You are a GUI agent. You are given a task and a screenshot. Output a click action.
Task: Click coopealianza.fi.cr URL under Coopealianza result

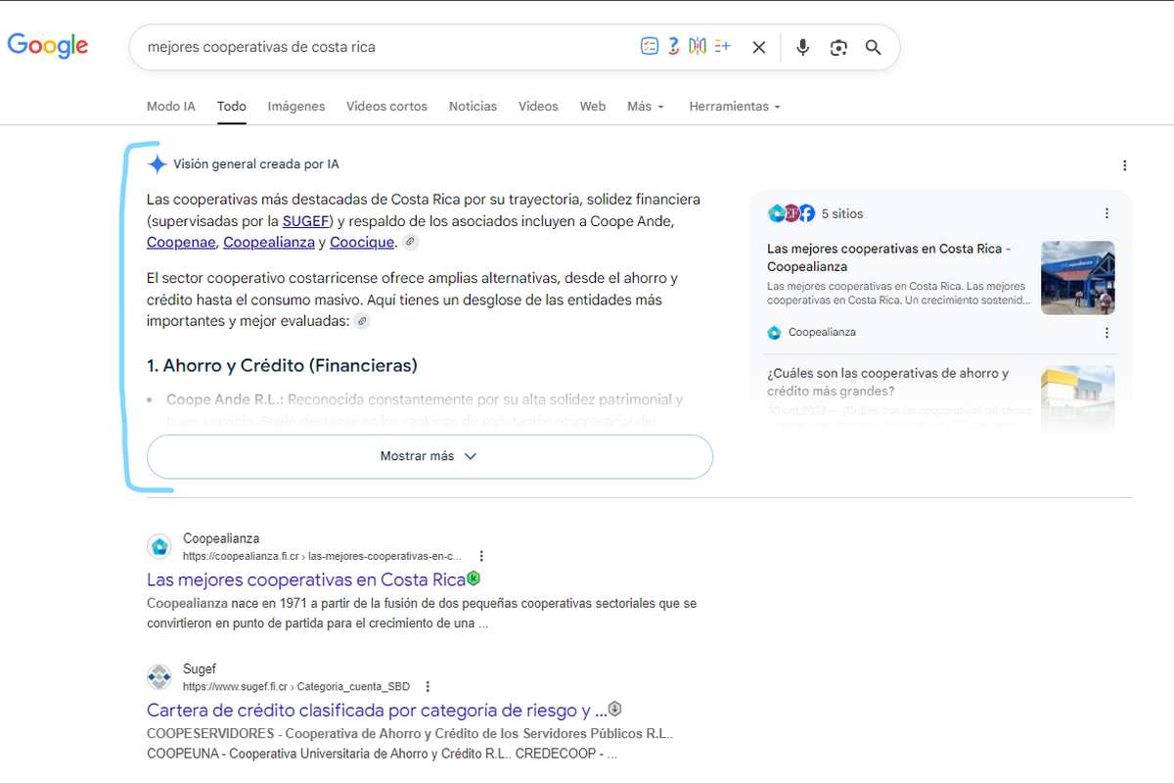click(322, 556)
